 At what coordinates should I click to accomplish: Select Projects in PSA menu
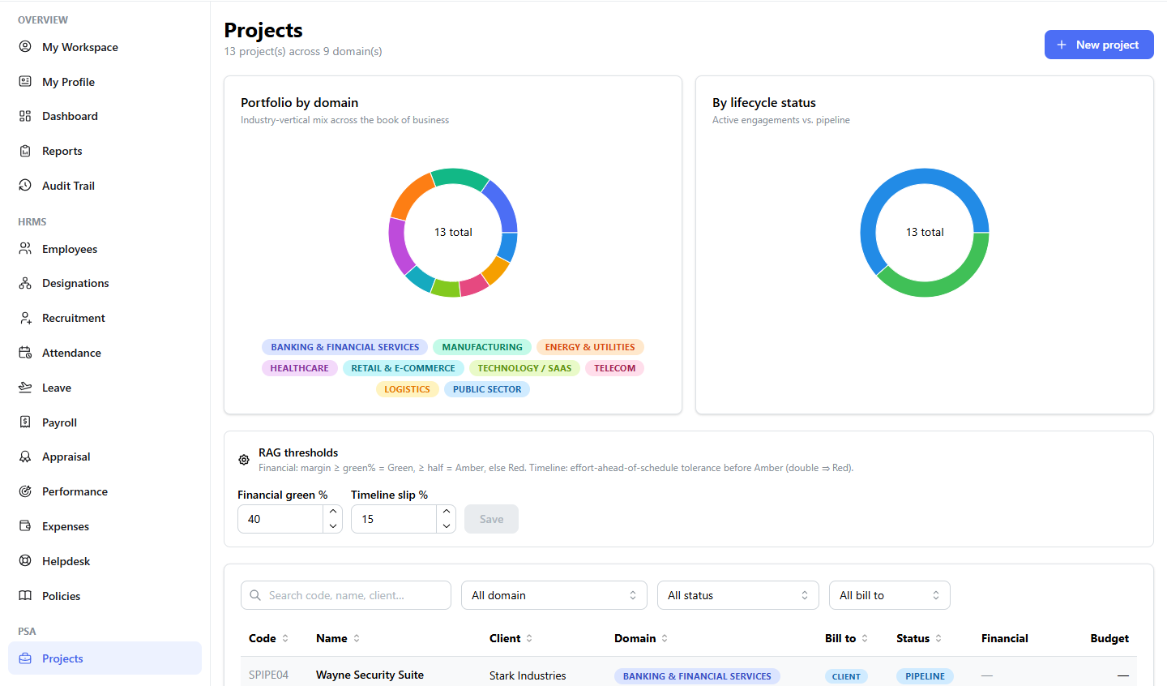click(x=105, y=658)
